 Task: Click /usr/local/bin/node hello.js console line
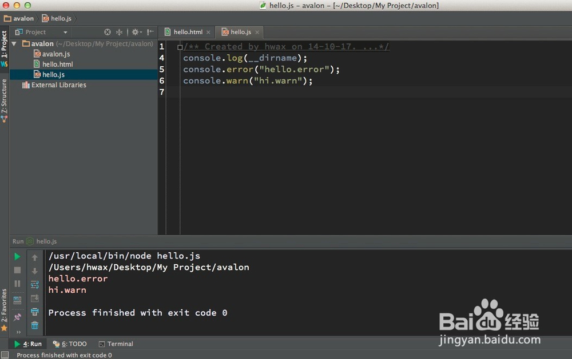point(124,256)
